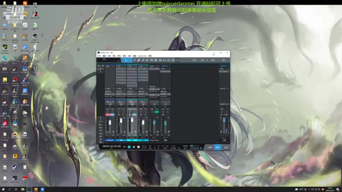Click the volume fader on channel 3
This screenshot has height=192, width=342.
tap(132, 120)
